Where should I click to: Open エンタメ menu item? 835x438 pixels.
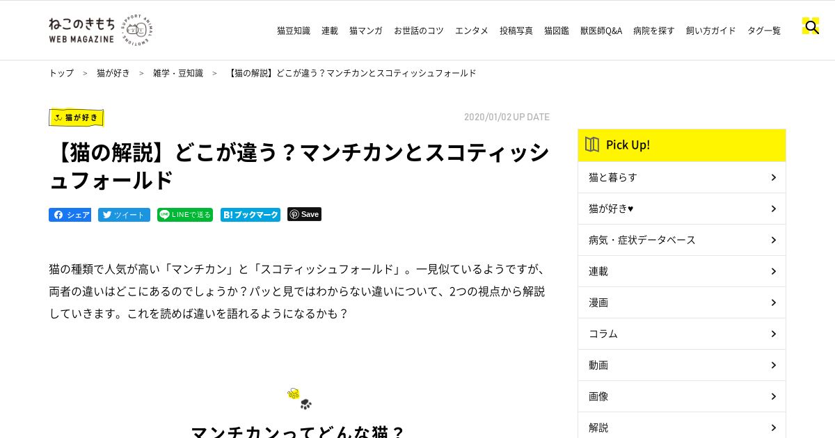coord(472,31)
